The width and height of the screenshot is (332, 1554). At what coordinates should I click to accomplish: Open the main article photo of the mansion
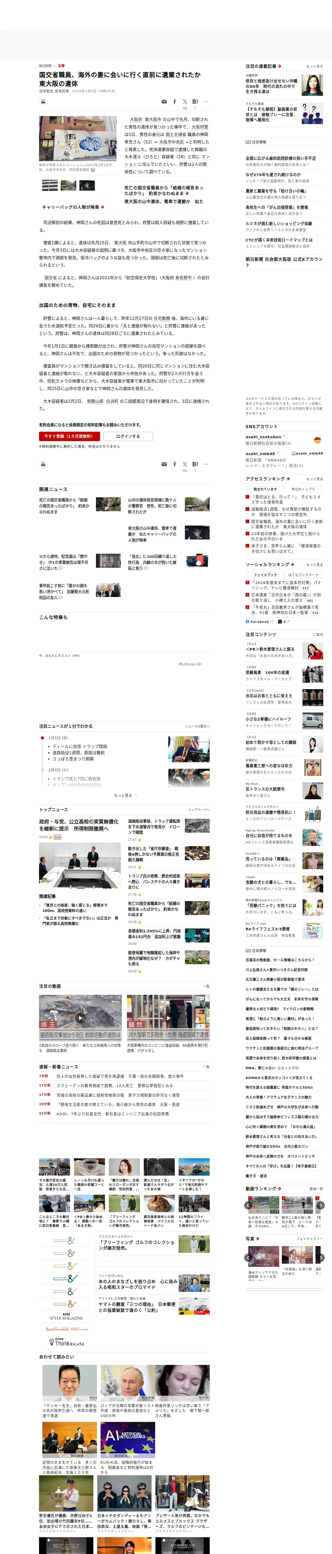tap(78, 139)
